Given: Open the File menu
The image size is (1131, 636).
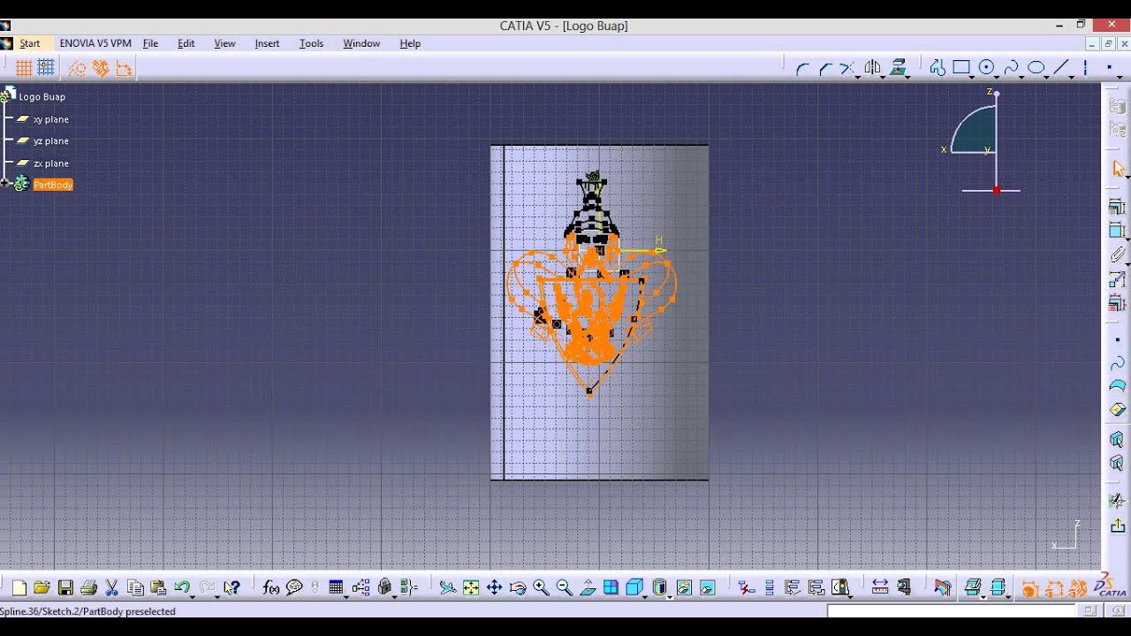Looking at the screenshot, I should [150, 43].
